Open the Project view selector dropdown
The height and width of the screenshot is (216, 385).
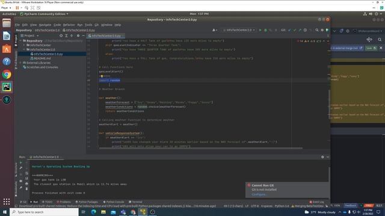[30, 36]
